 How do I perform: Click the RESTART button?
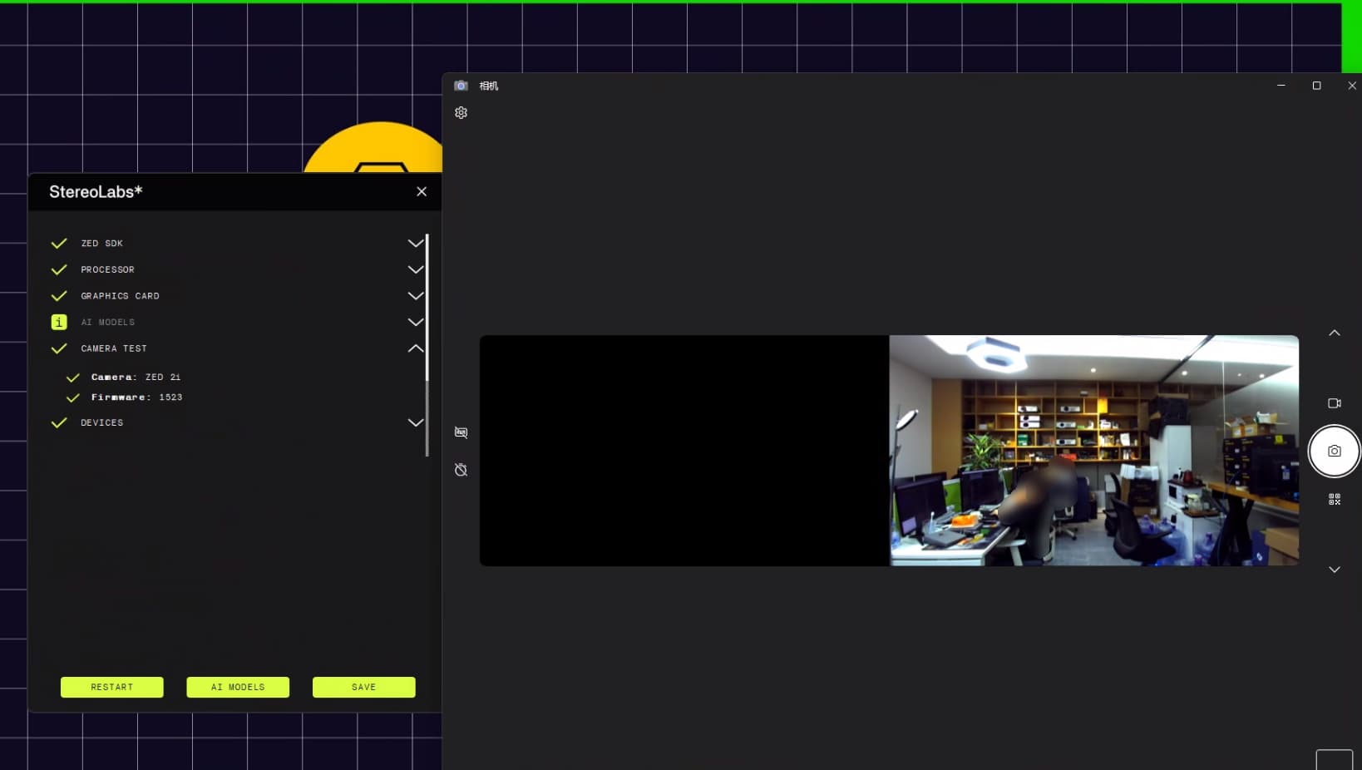(x=111, y=687)
